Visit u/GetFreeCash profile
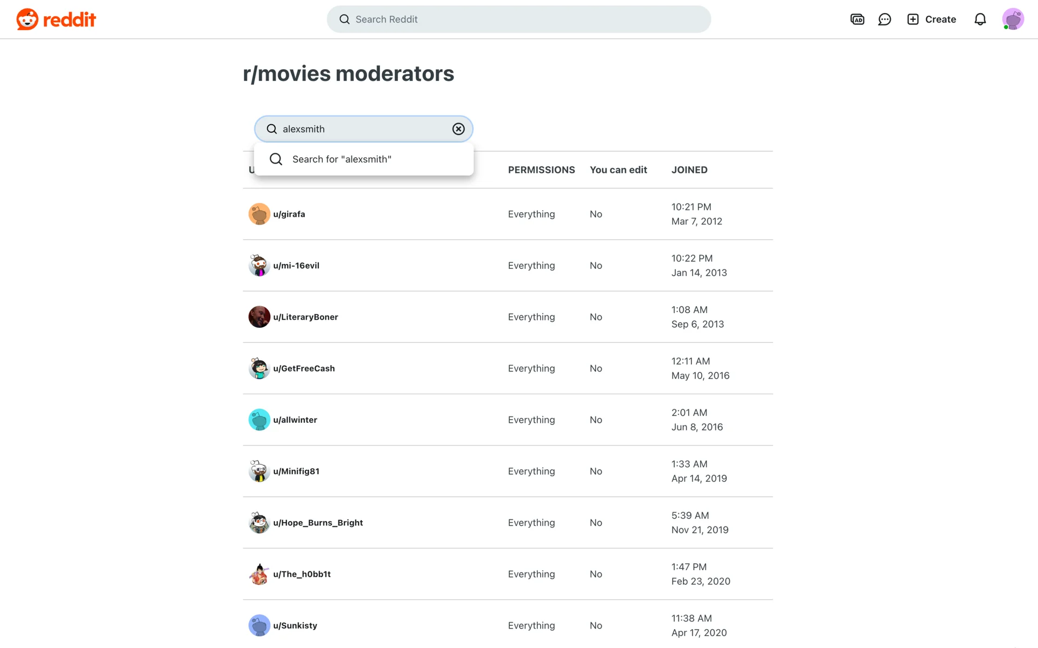The height and width of the screenshot is (648, 1038). (304, 368)
